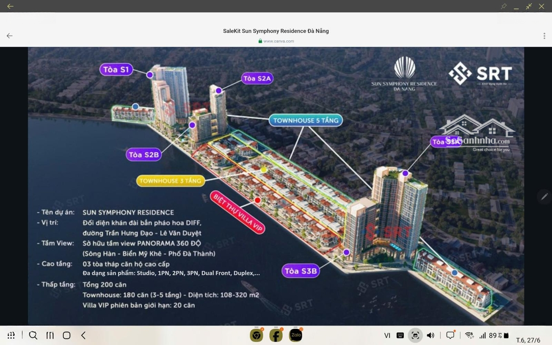Open the taskbar search magnifier
The image size is (552, 345).
[x=33, y=335]
